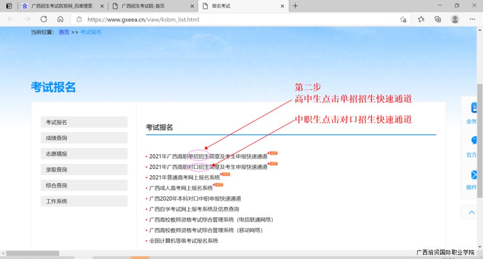The height and width of the screenshot is (259, 483).
Task: Click the horizontal scrollbar at the bottom
Action: pyautogui.click(x=32, y=253)
